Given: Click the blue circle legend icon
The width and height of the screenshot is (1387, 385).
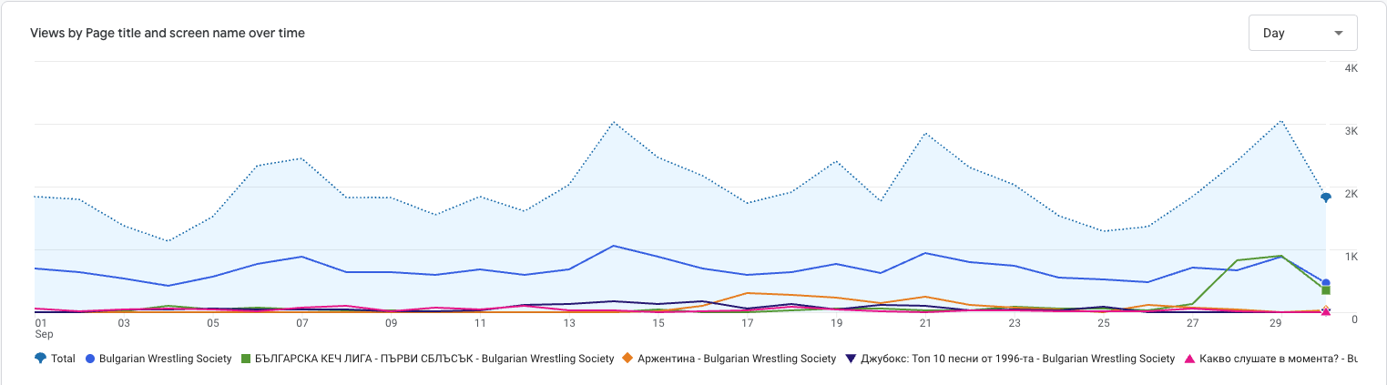Looking at the screenshot, I should pos(89,359).
